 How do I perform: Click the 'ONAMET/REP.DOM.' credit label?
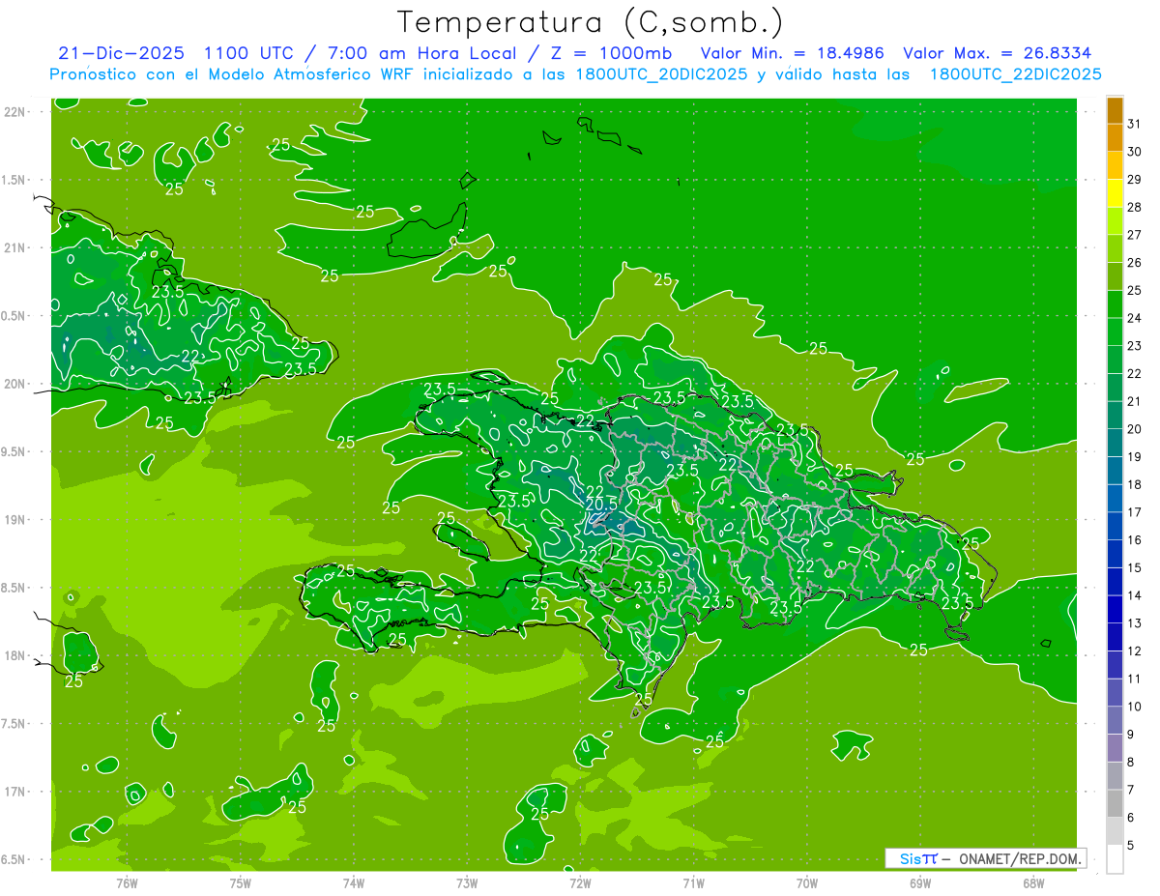pos(1019,858)
